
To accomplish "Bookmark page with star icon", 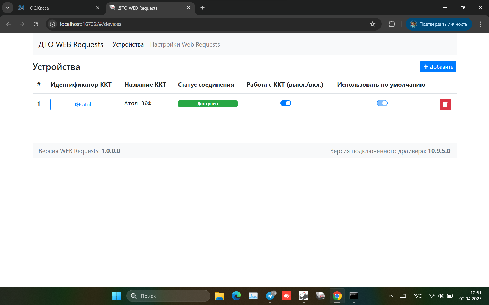I will pyautogui.click(x=372, y=24).
